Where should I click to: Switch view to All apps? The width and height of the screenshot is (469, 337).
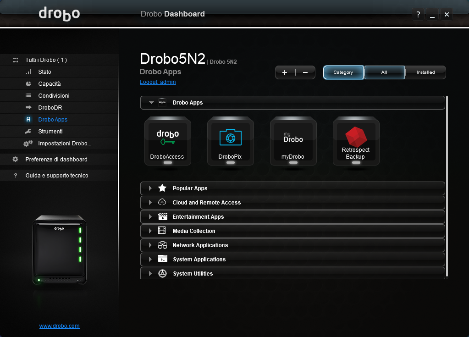(384, 72)
